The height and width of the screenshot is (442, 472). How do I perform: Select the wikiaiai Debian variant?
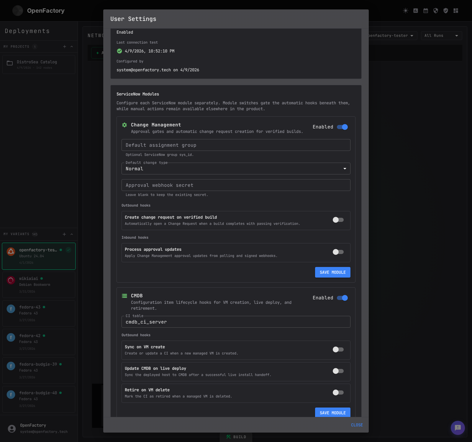click(x=39, y=284)
